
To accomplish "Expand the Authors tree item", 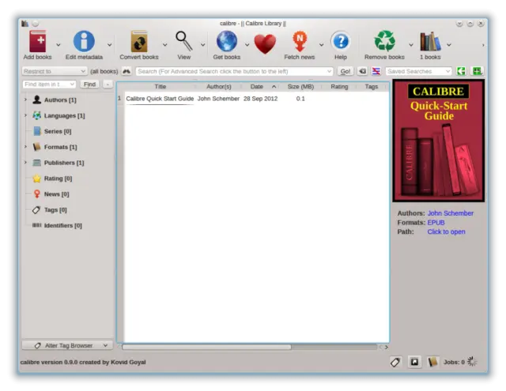I will click(x=26, y=100).
